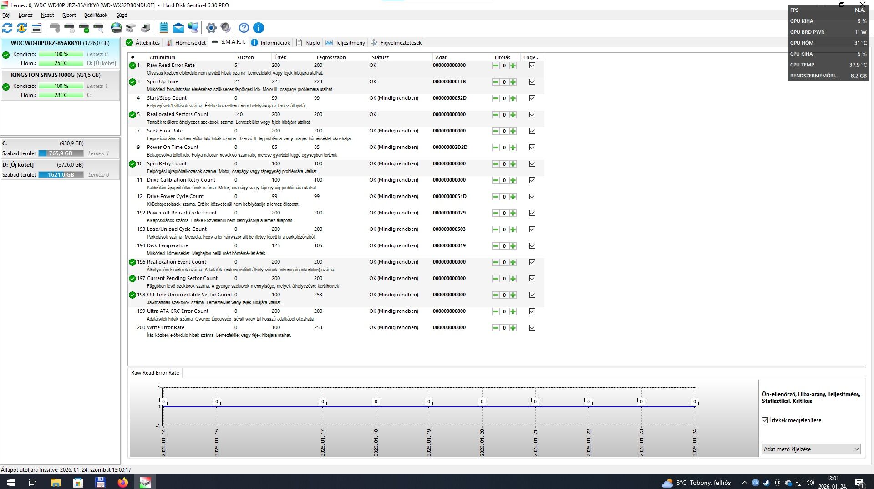This screenshot has height=489, width=874.
Task: Open the notepad report icon
Action: (164, 28)
